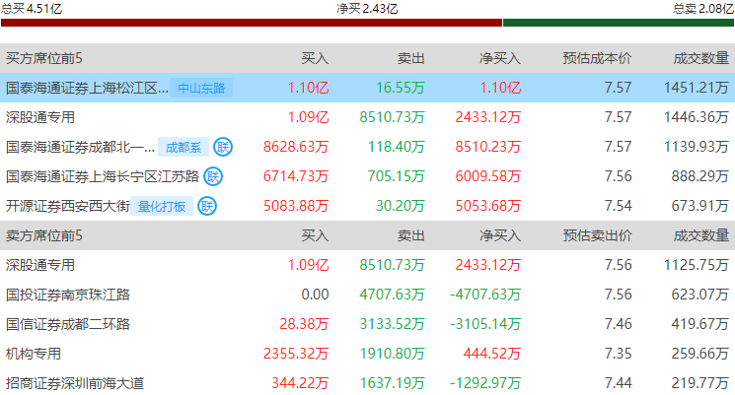Screen dimensions: 735x395
Task: Click 6714.73万 buy value
Action: pos(296,176)
